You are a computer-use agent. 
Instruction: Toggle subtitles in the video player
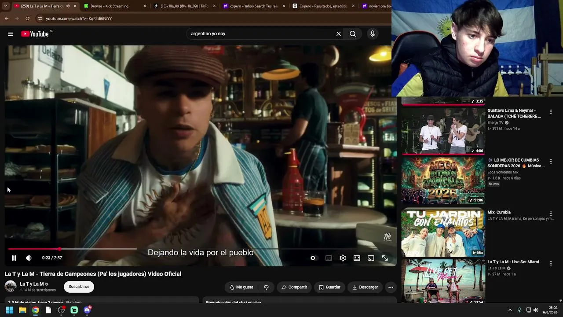click(x=329, y=258)
